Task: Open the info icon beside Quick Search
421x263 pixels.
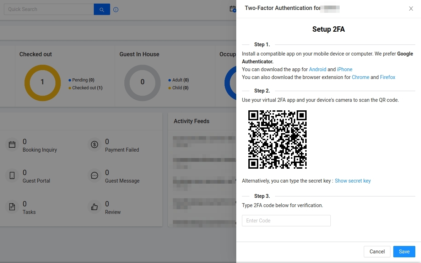Action: point(116,10)
